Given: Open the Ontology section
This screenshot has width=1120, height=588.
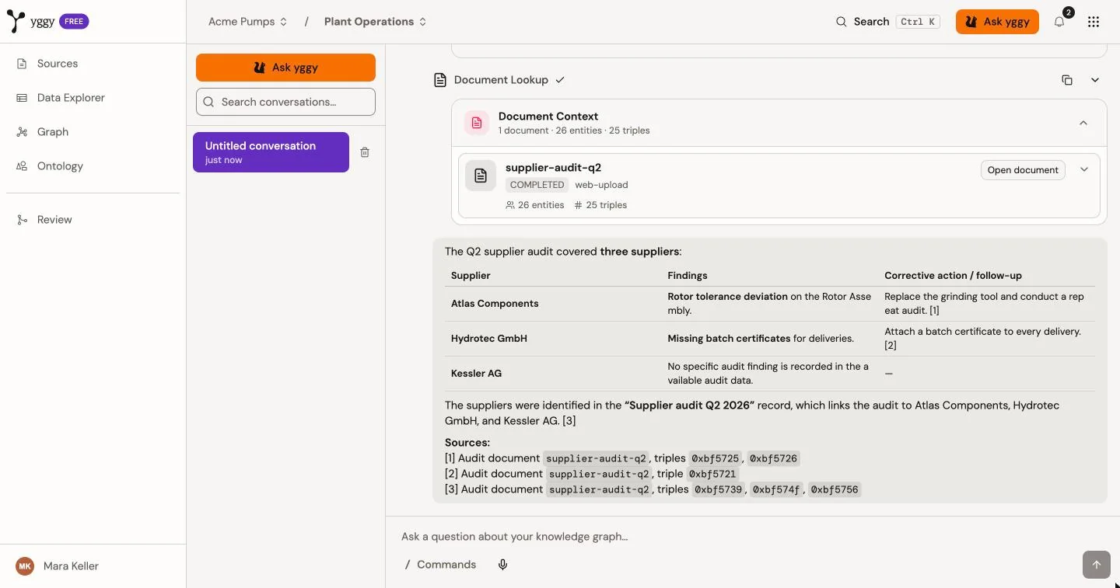Looking at the screenshot, I should click(93, 166).
